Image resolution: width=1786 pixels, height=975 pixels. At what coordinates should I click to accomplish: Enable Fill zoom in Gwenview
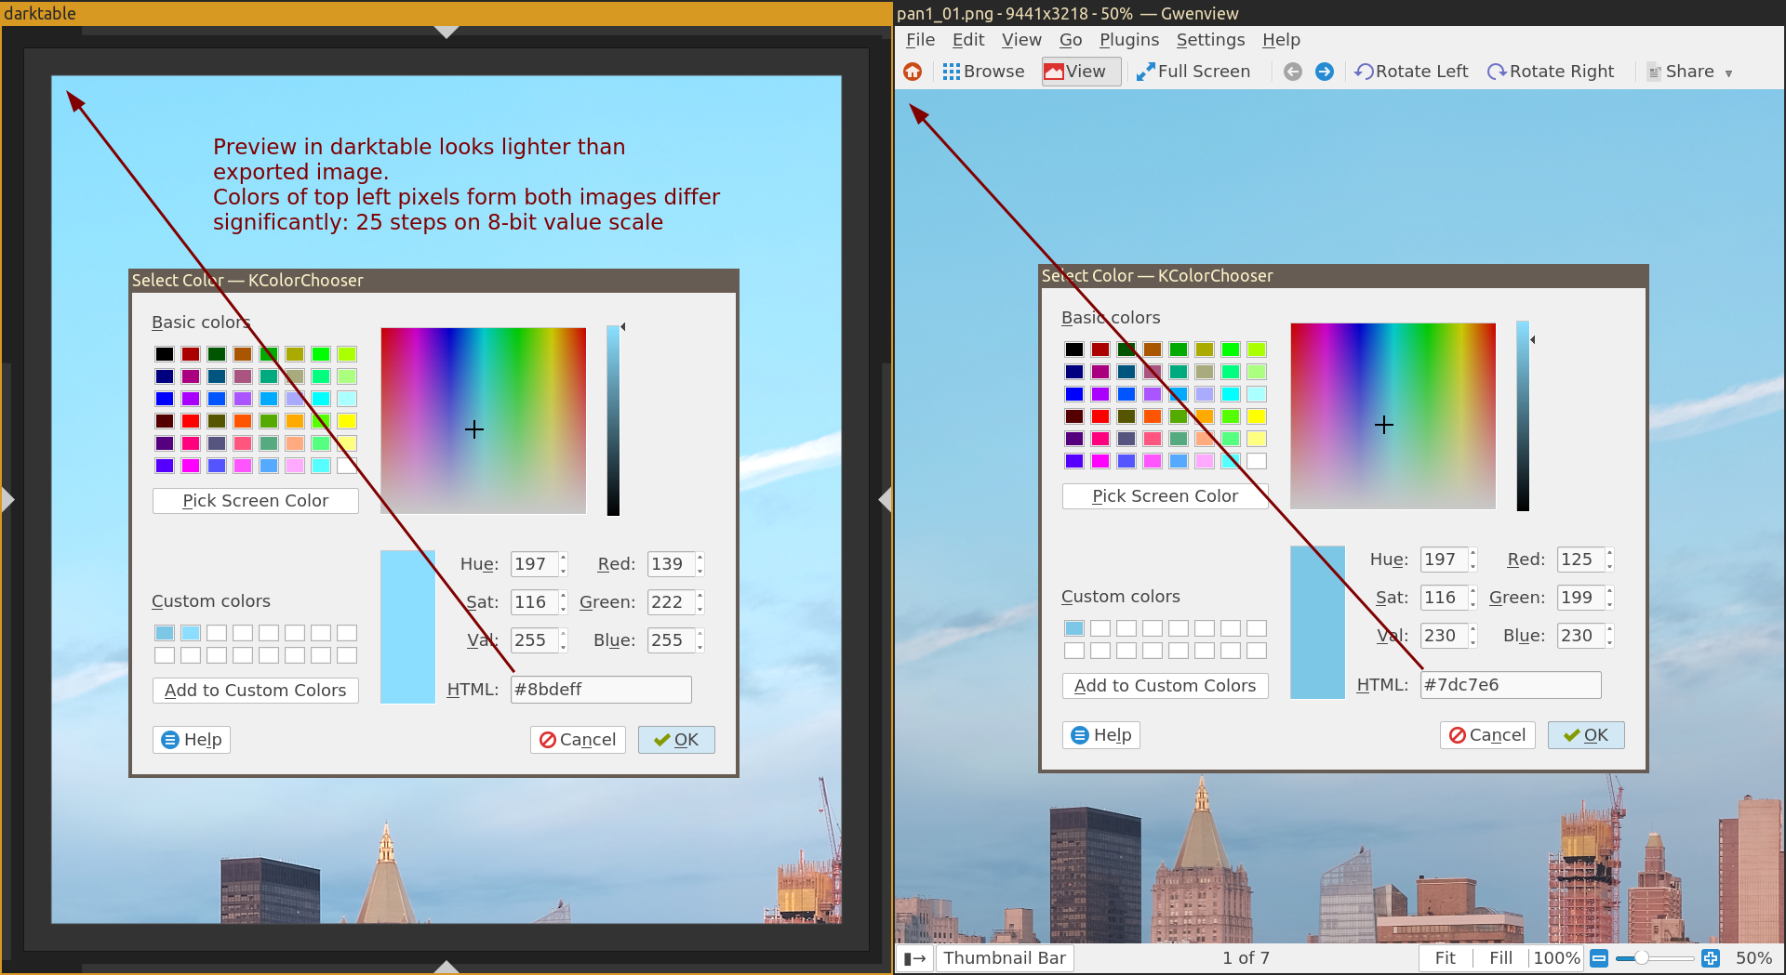coord(1500,958)
